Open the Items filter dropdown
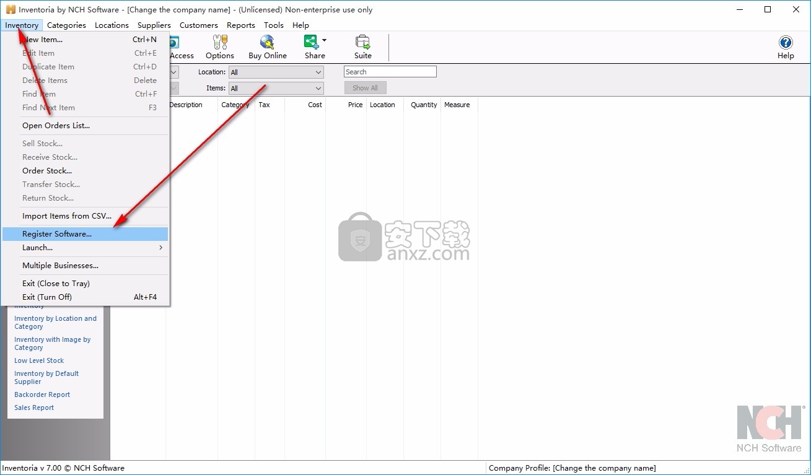 pyautogui.click(x=276, y=89)
